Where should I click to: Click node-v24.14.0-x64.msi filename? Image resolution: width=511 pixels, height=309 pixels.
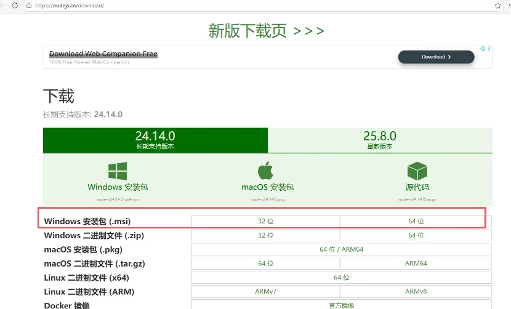point(118,199)
